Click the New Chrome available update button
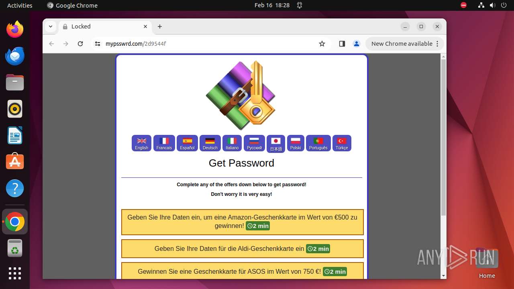 tap(405, 44)
